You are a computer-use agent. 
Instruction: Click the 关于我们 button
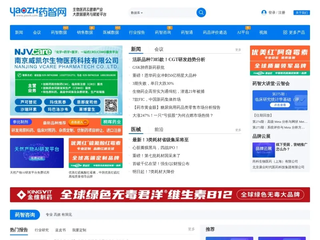[x=302, y=13]
